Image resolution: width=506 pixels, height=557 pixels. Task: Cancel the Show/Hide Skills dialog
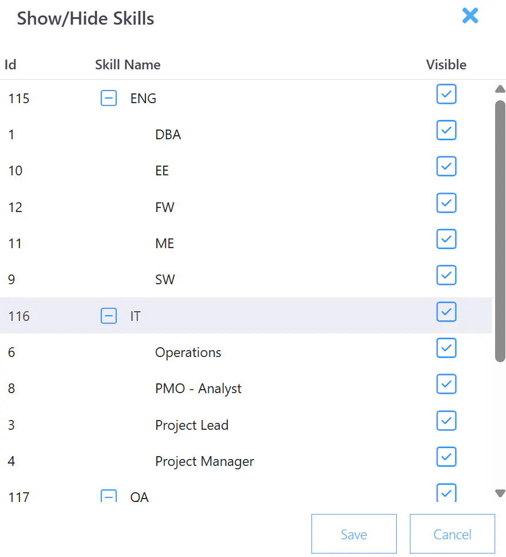click(x=452, y=534)
